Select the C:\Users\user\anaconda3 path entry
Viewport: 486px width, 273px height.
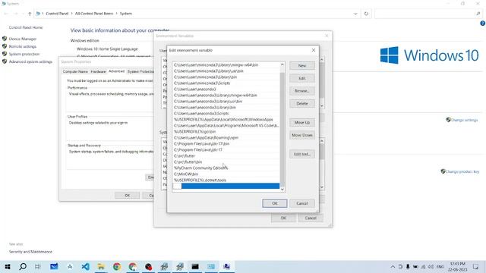226,89
